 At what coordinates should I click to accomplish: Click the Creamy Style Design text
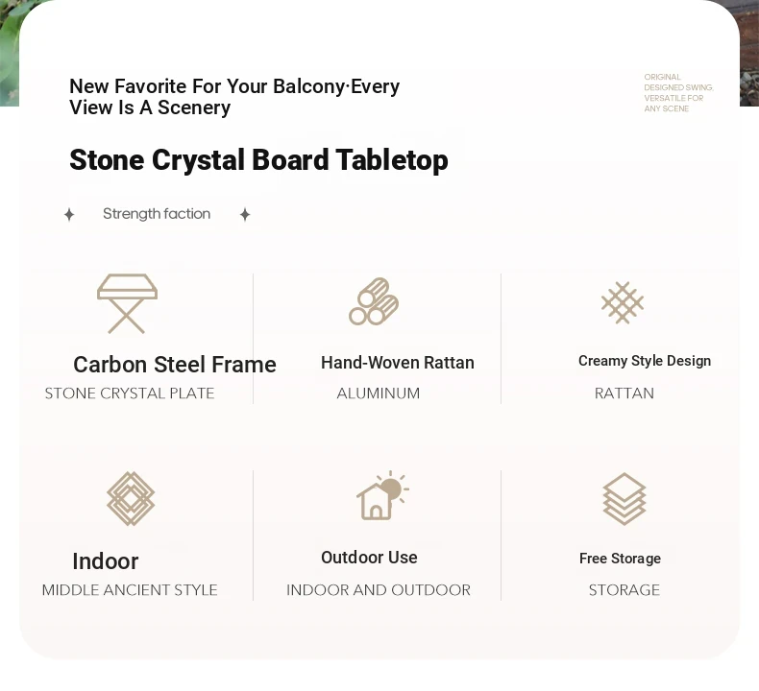(x=645, y=361)
